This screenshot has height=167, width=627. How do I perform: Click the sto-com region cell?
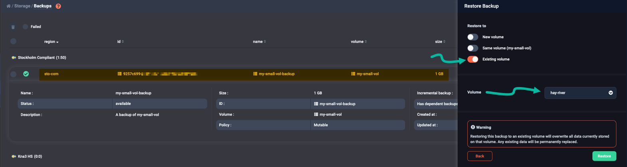51,74
